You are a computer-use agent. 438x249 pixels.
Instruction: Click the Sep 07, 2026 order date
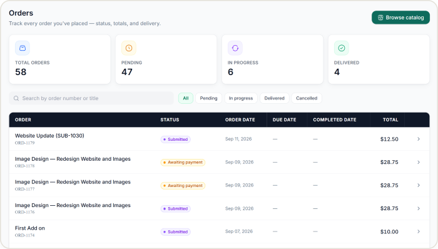tap(239, 231)
